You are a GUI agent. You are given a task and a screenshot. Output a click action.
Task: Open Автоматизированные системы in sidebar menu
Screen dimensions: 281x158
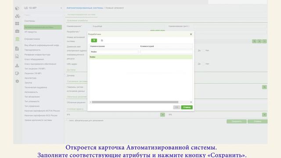[43, 27]
